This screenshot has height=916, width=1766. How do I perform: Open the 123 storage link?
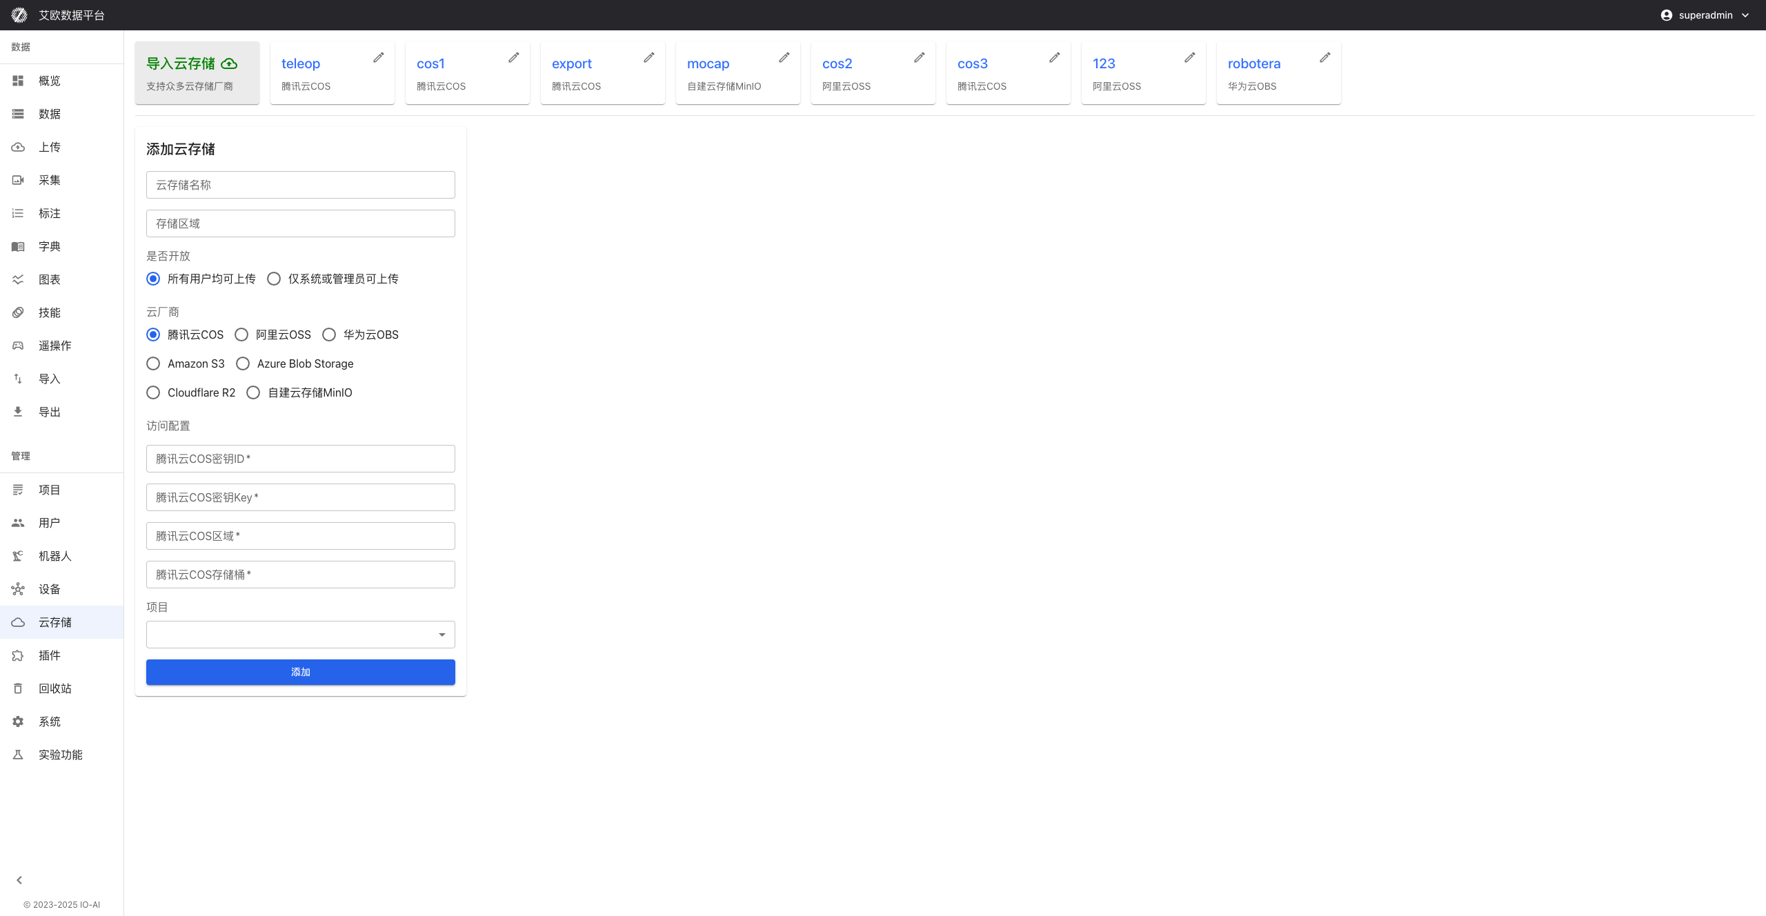point(1104,63)
